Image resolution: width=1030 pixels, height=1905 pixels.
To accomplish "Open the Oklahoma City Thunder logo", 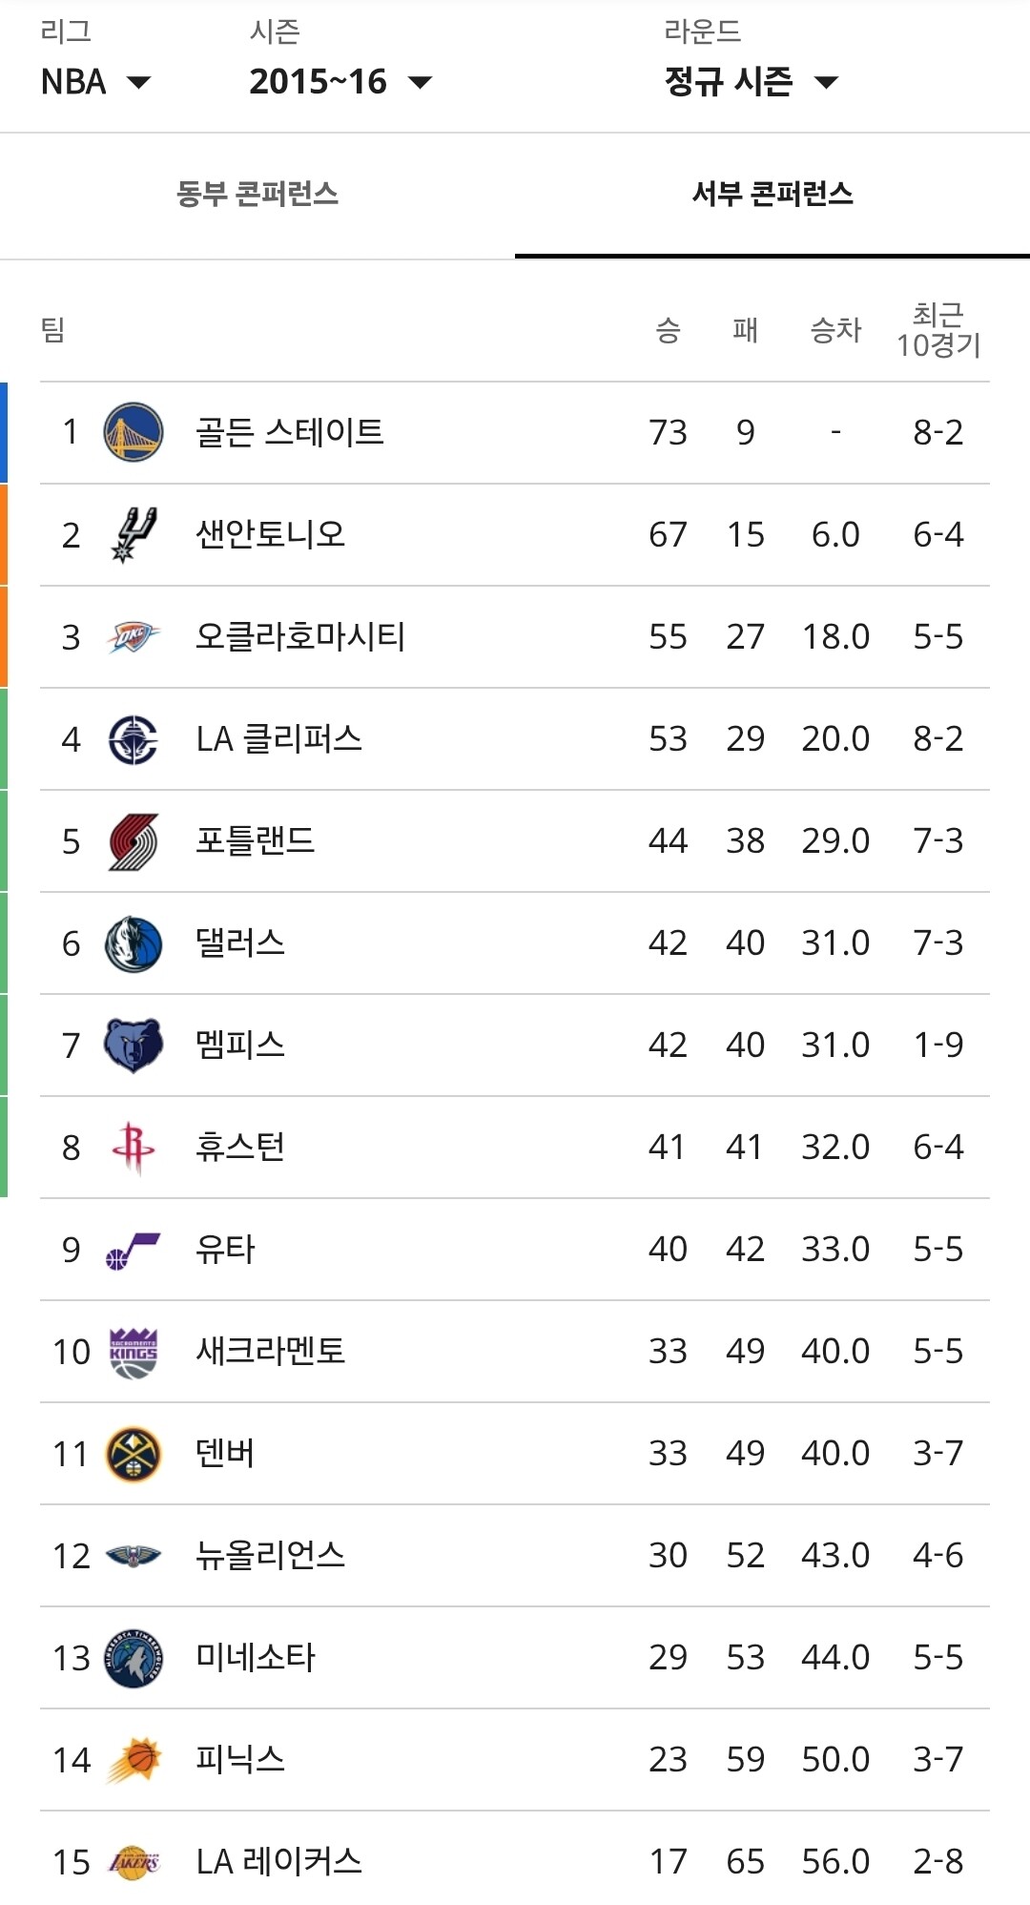I will click(x=134, y=636).
